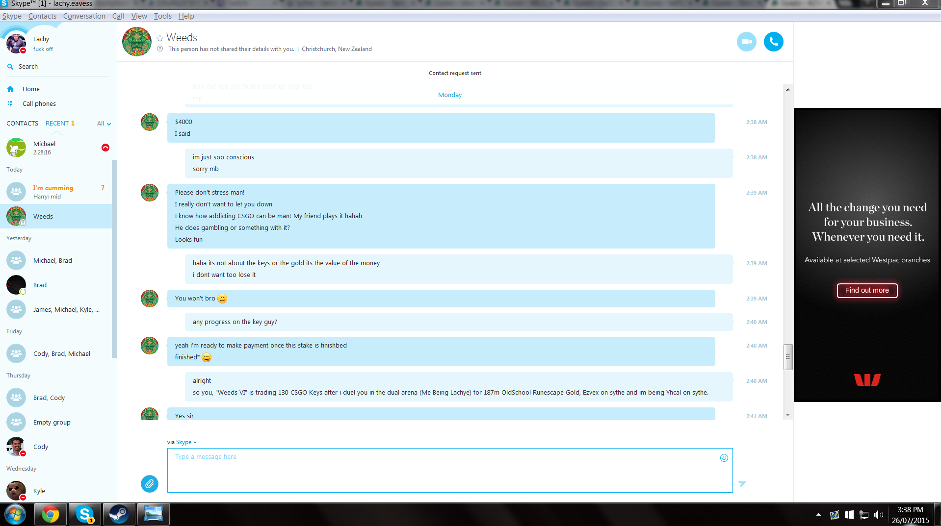941x526 pixels.
Task: Open the Conversation menu
Action: pyautogui.click(x=84, y=16)
